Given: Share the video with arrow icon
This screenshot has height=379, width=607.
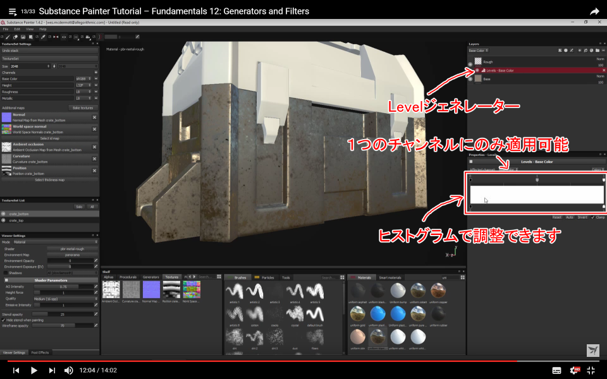Looking at the screenshot, I should click(x=594, y=11).
